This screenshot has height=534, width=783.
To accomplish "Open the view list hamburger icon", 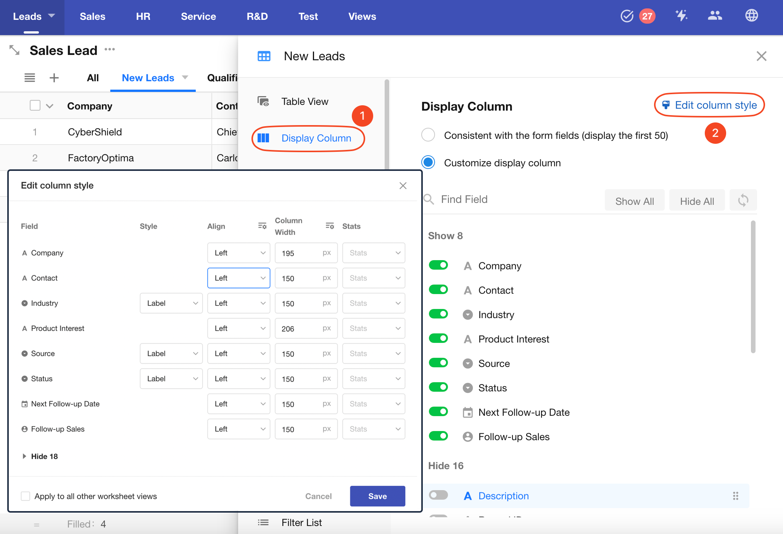I will (30, 78).
